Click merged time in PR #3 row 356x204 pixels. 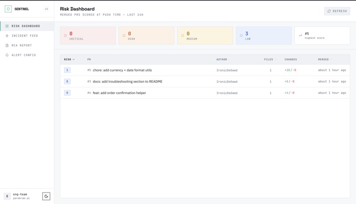332,82
